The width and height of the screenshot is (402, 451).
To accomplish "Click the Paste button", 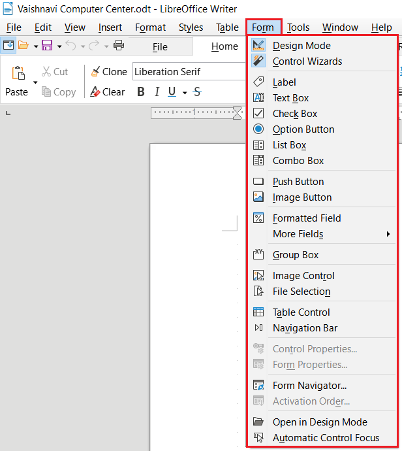I will (17, 82).
